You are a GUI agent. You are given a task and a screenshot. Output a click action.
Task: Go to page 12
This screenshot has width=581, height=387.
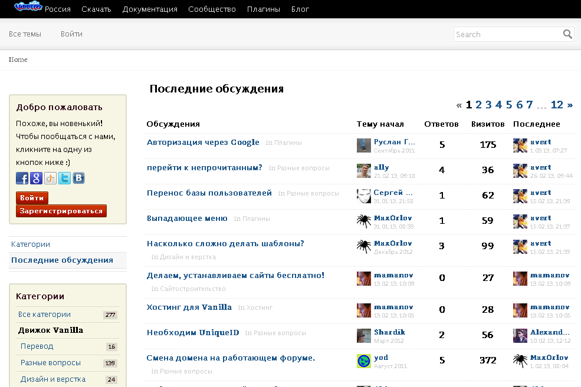click(x=557, y=105)
